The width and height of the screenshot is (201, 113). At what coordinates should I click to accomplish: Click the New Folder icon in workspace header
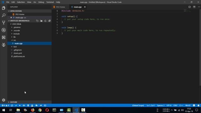(41, 21)
